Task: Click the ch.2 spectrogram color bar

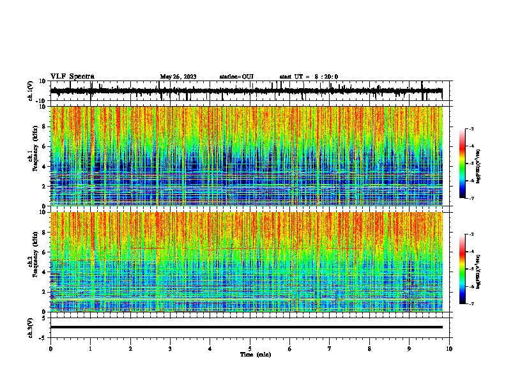Action: tap(463, 269)
